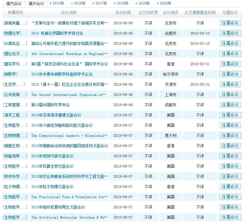The height and width of the screenshot is (224, 246).
Task: Click 往届会议 button for 第20届中国财务学年会 row
Action: 230,105
